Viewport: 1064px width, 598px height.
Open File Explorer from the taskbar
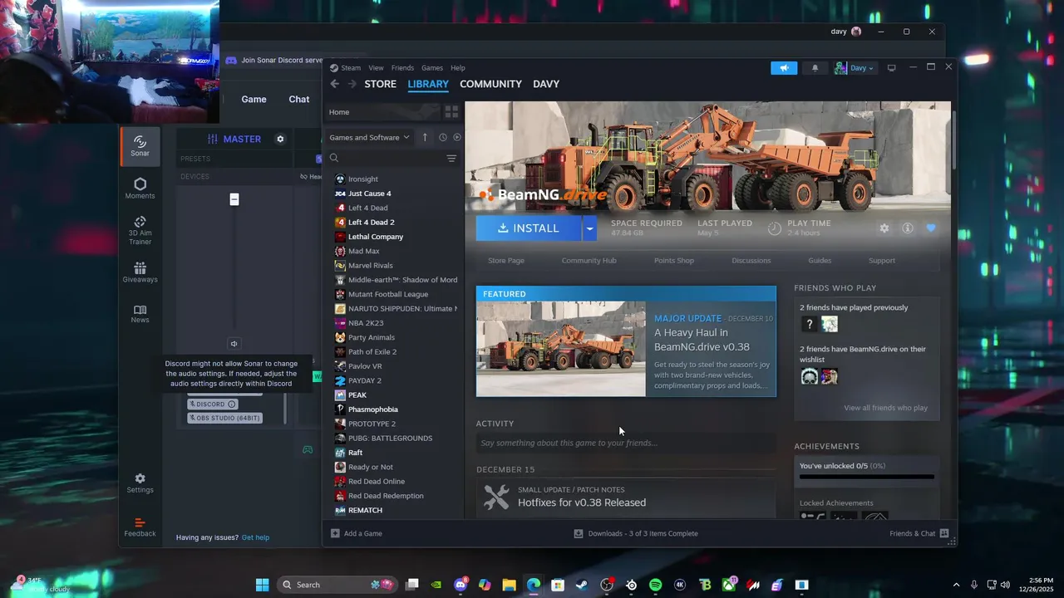pyautogui.click(x=509, y=585)
